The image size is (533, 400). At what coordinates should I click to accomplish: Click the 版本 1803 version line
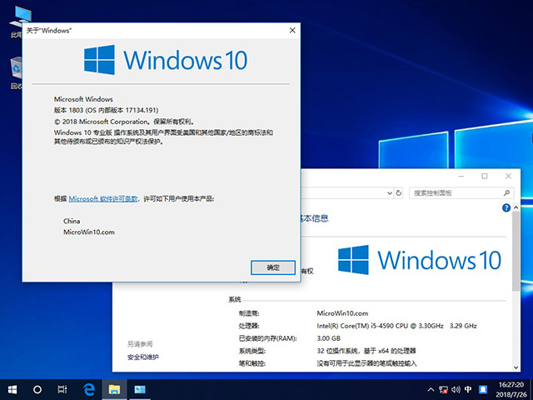point(106,110)
